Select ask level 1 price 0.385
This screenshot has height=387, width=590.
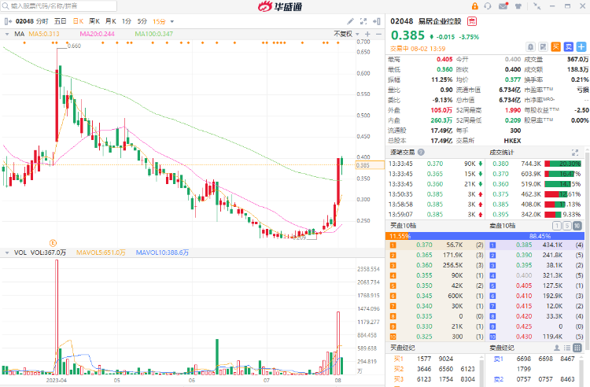(x=524, y=245)
